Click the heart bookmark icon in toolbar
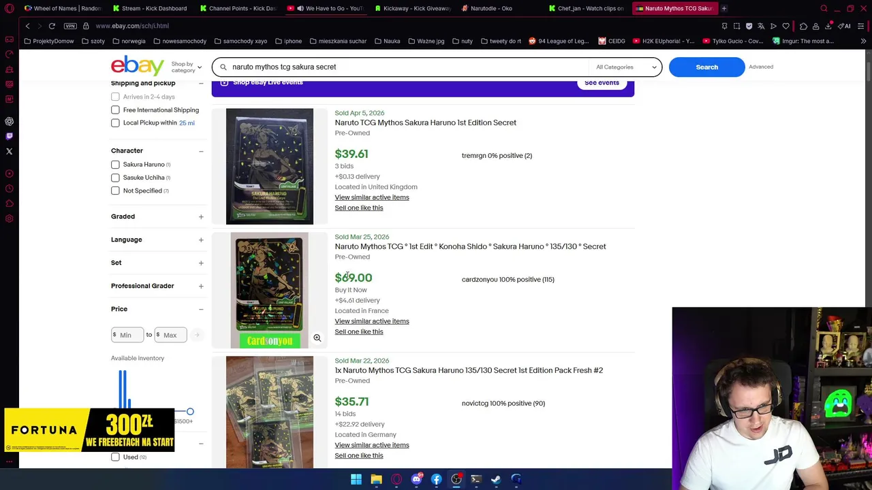This screenshot has width=872, height=490. pos(785,26)
